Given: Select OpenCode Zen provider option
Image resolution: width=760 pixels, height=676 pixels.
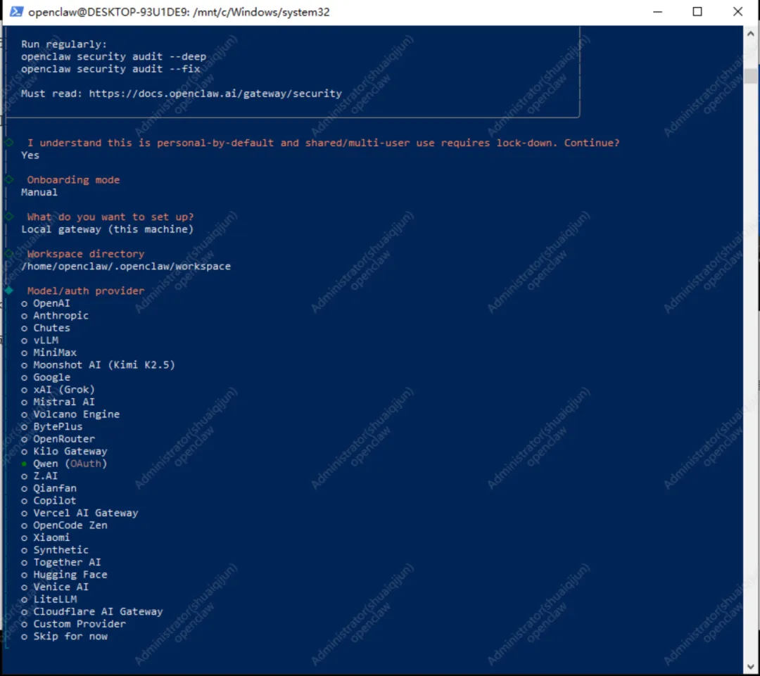Looking at the screenshot, I should [65, 525].
